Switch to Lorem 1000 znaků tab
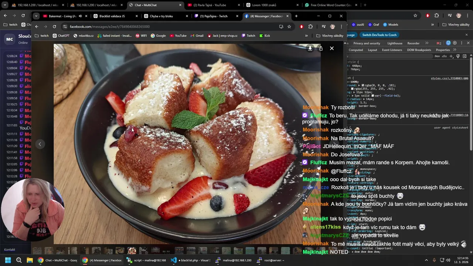 [x=272, y=5]
